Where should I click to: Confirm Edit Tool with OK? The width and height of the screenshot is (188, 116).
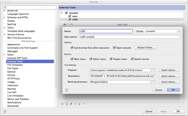173,90
